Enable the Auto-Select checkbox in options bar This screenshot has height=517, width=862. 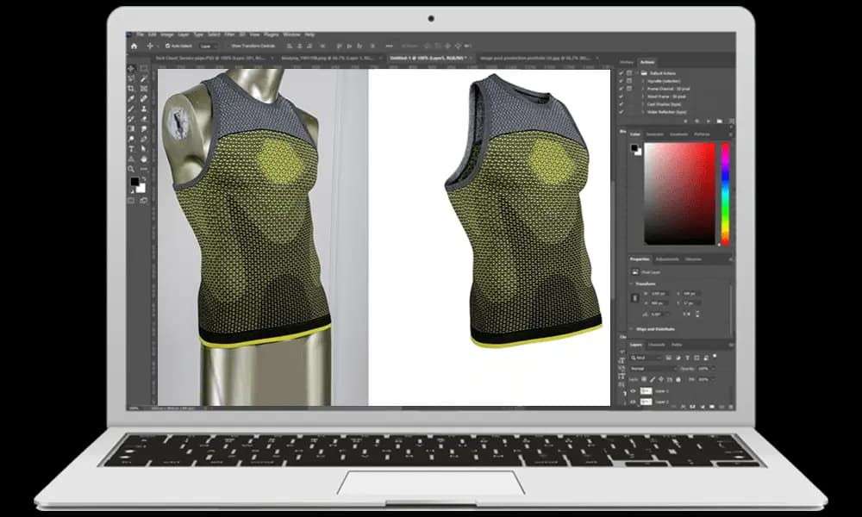[169, 47]
